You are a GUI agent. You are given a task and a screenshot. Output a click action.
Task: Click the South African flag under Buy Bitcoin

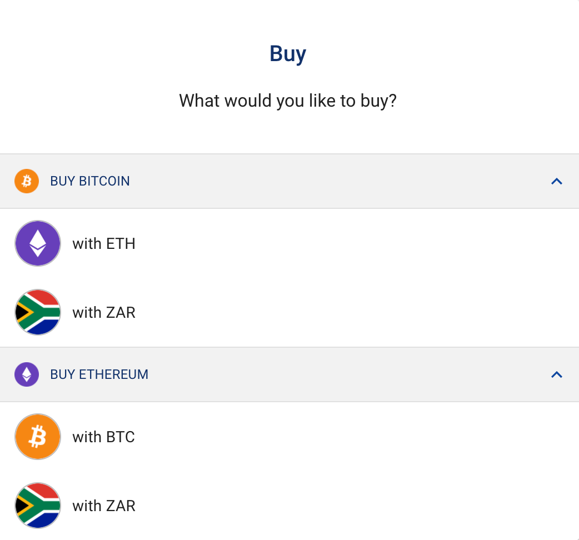(x=38, y=312)
